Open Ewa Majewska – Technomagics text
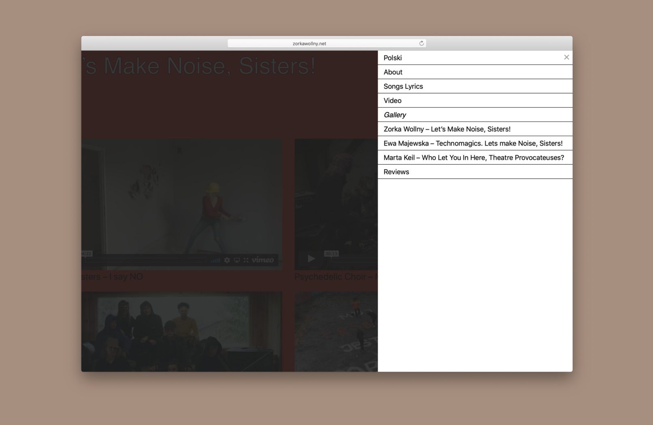 pos(473,143)
